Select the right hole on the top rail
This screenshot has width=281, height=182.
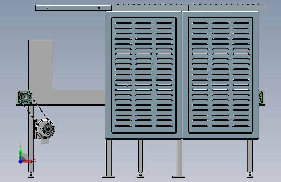coord(99,8)
